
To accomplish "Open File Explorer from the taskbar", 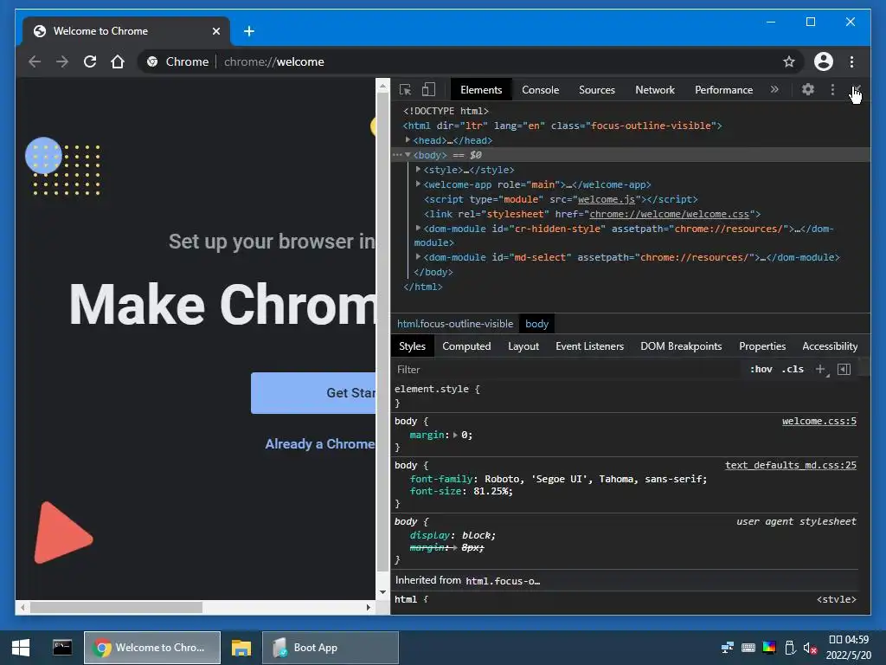I will click(241, 648).
